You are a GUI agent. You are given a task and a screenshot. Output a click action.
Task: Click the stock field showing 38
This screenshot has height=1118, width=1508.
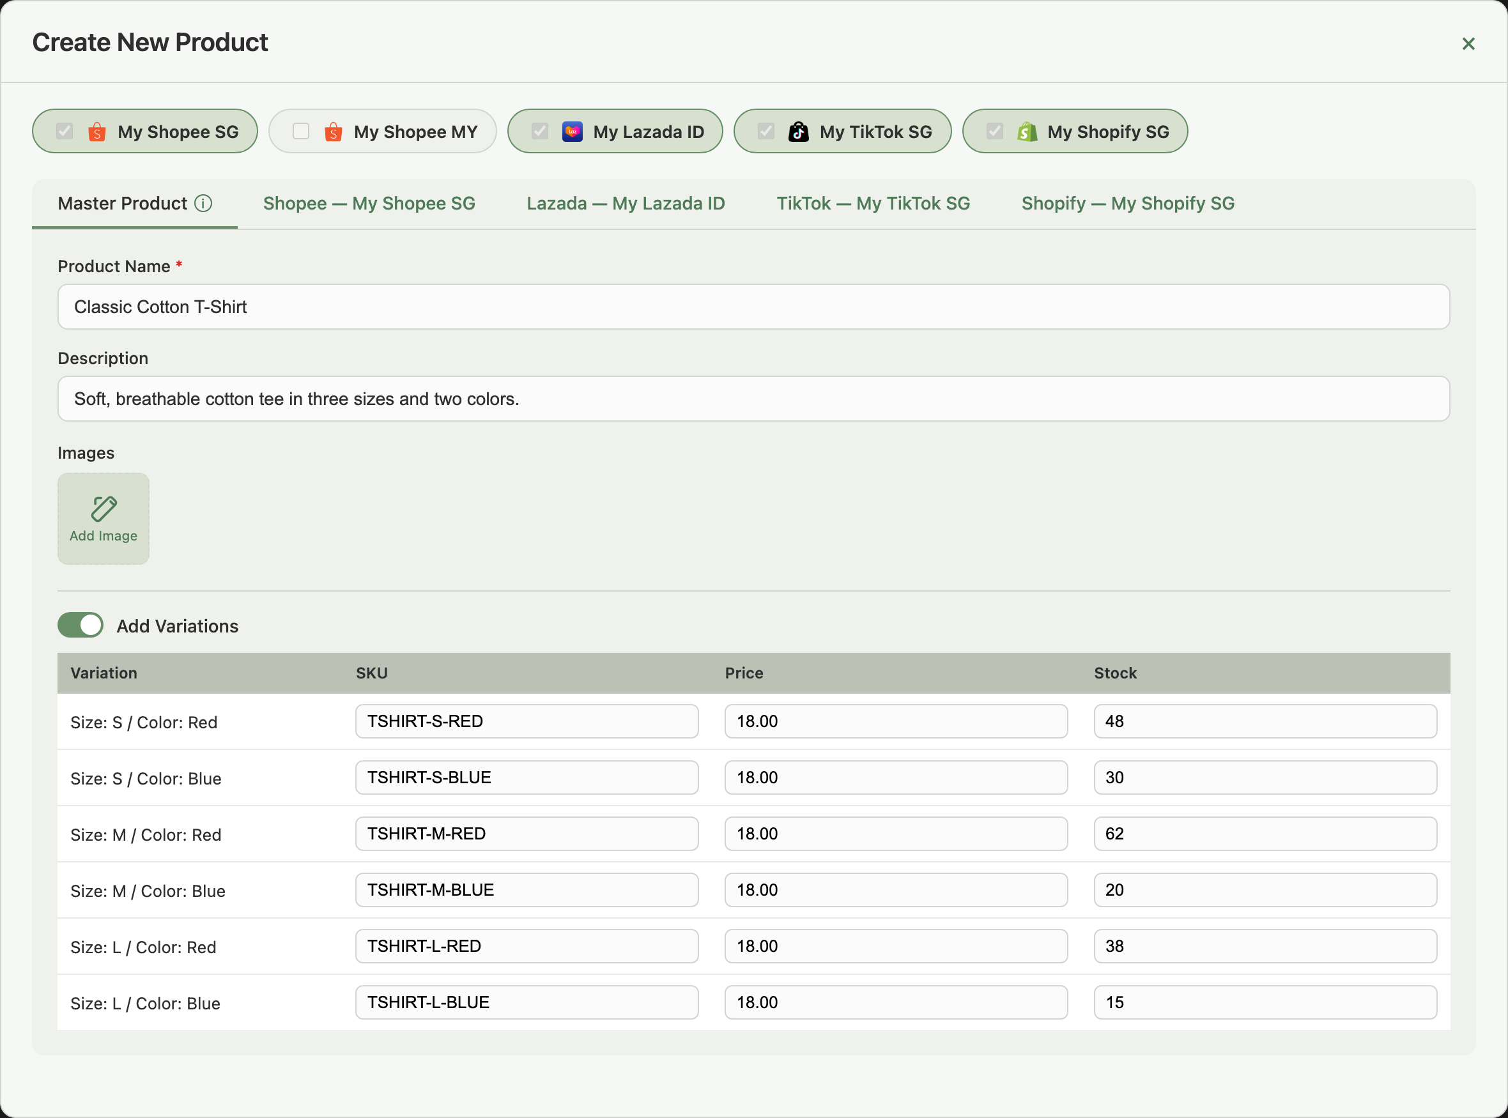click(x=1265, y=946)
